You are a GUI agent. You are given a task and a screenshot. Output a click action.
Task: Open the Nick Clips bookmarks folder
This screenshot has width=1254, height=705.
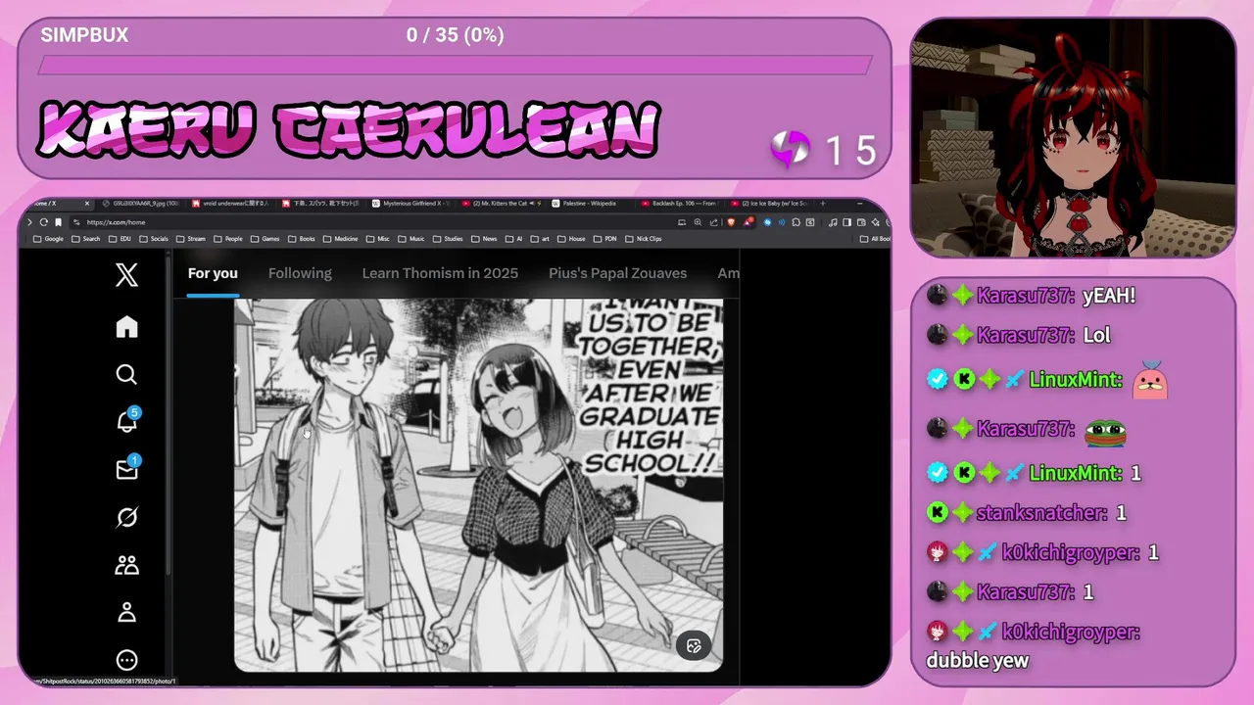point(644,239)
